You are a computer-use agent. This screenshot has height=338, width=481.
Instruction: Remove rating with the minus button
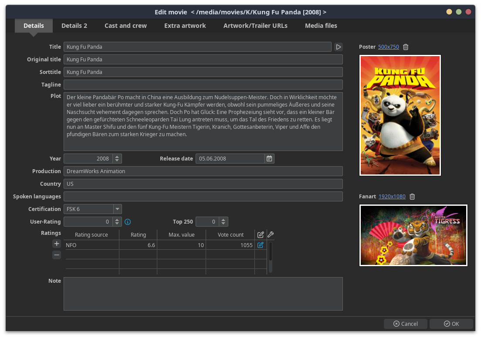57,255
